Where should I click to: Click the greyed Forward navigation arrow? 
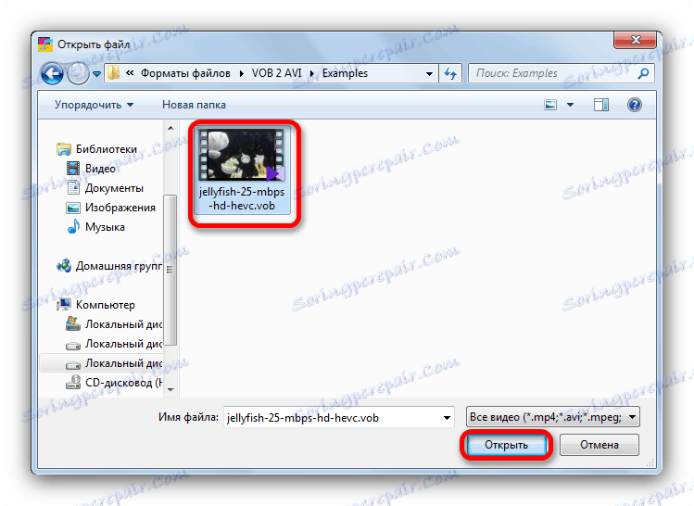(78, 73)
